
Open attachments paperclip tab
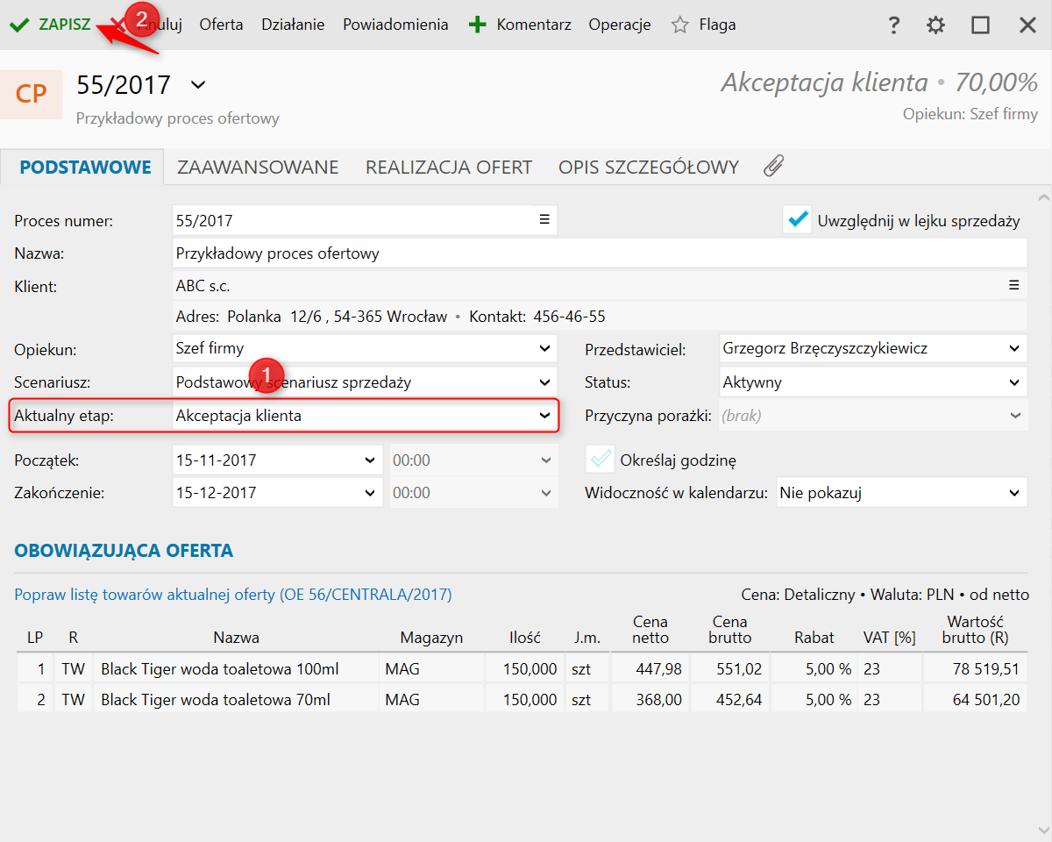(773, 166)
